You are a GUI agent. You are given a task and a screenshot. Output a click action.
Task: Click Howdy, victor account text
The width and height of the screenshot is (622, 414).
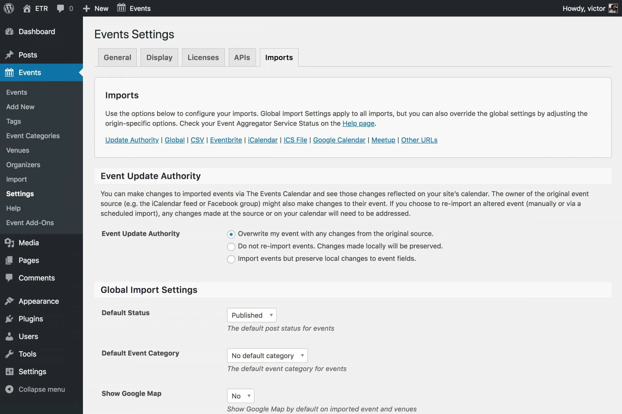tap(584, 8)
